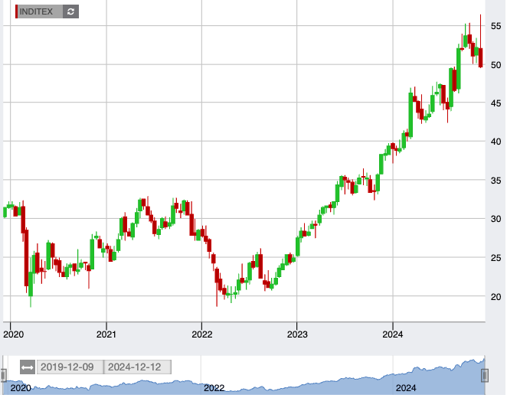The width and height of the screenshot is (507, 398).
Task: Click the 2020 label in the navigator
Action: [21, 388]
